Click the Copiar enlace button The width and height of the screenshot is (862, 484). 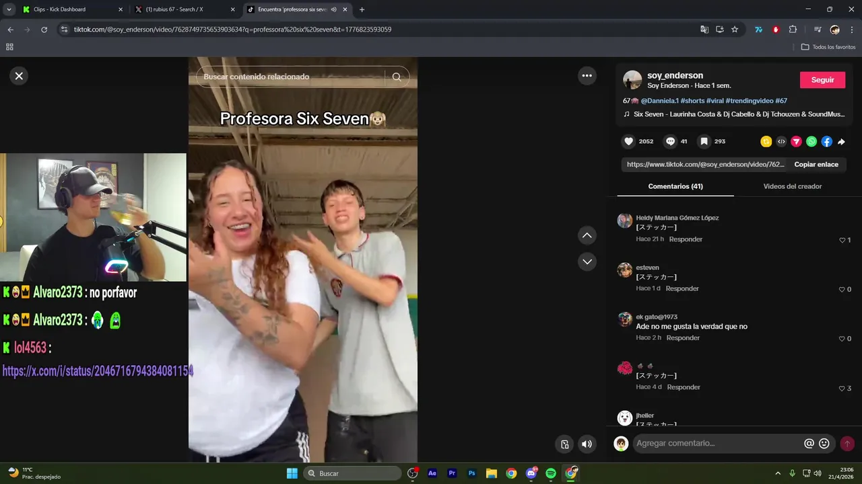(816, 164)
